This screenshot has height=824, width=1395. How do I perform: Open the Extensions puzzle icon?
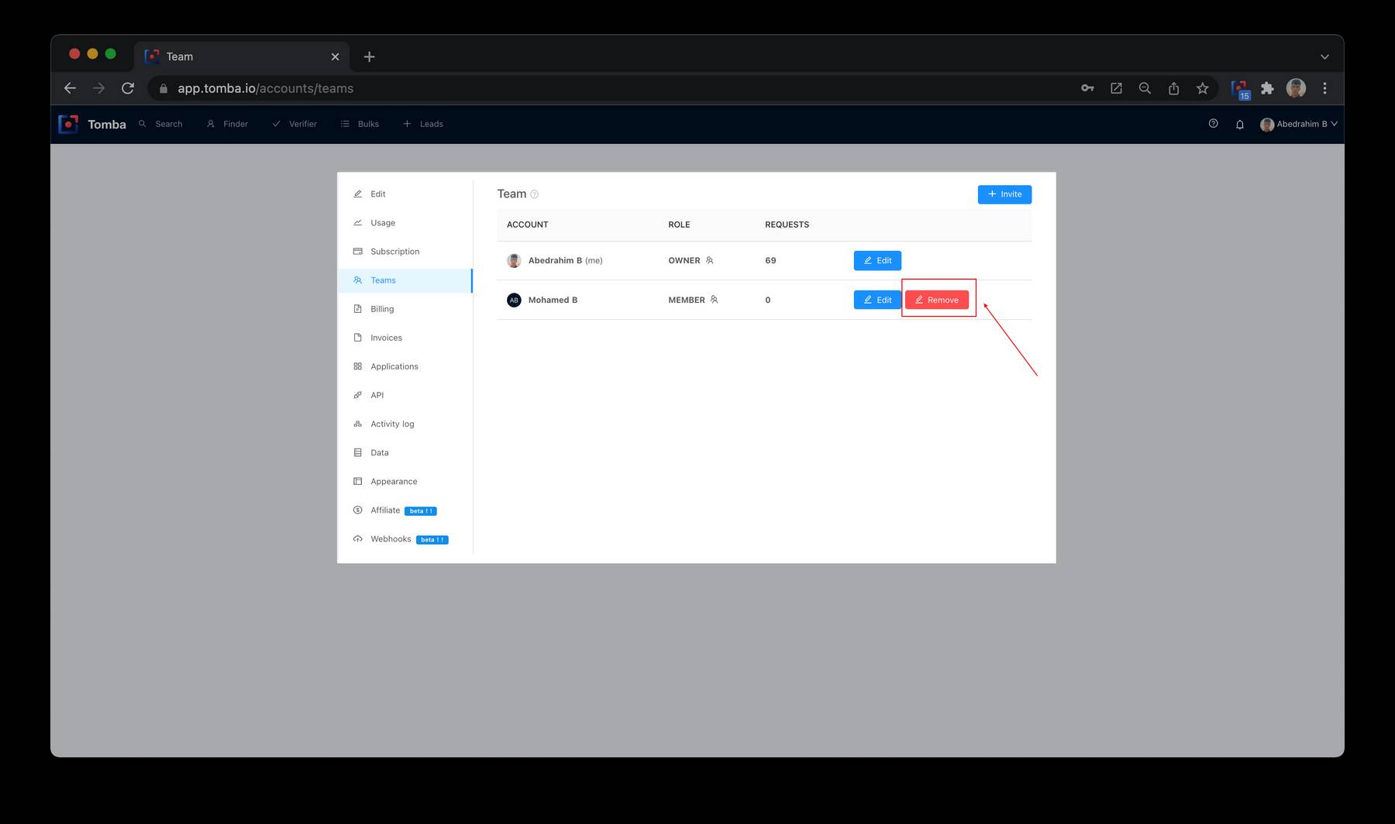tap(1267, 88)
